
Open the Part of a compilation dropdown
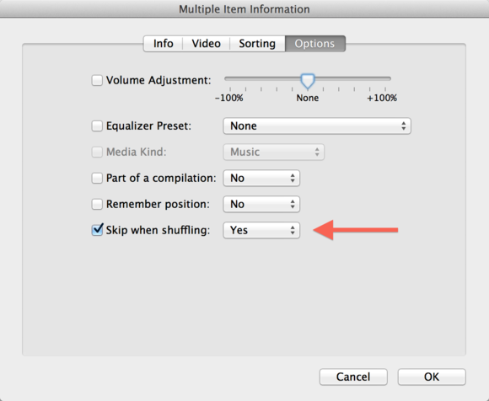click(x=261, y=178)
